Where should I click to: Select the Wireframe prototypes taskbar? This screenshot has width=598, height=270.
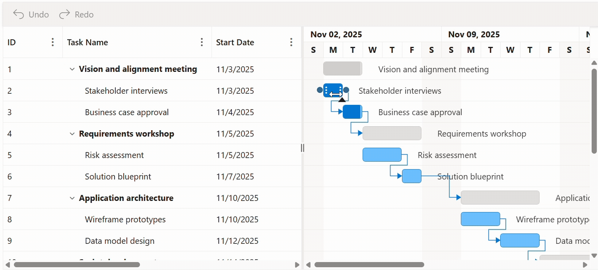pyautogui.click(x=480, y=219)
